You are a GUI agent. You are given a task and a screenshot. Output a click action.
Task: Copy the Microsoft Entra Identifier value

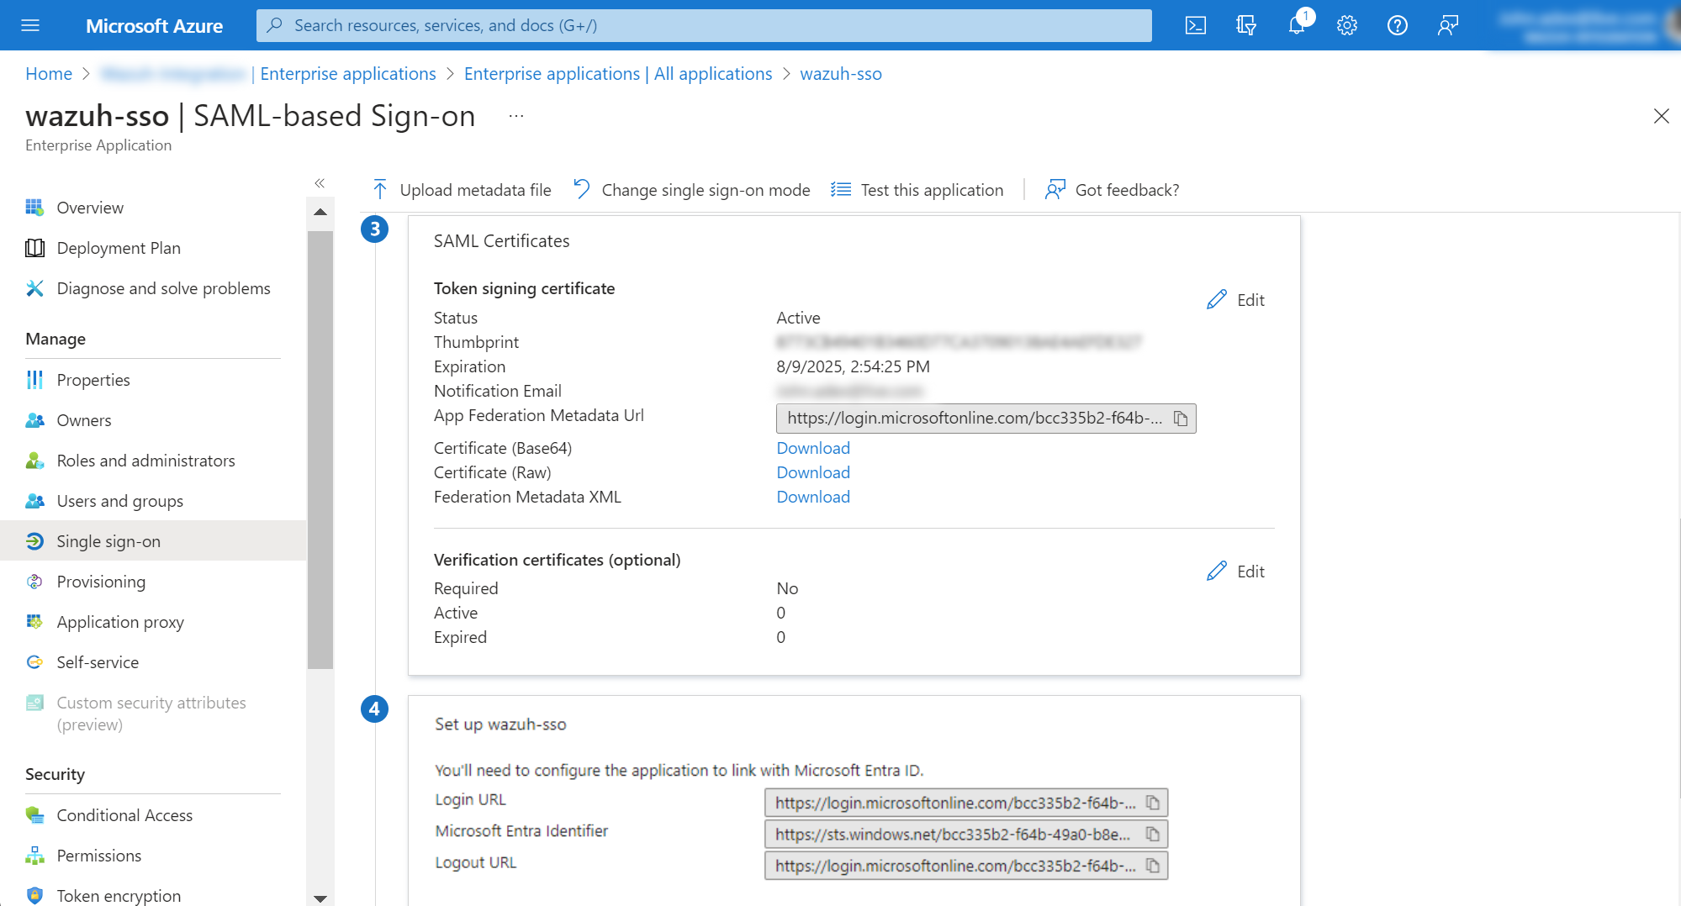click(1153, 834)
